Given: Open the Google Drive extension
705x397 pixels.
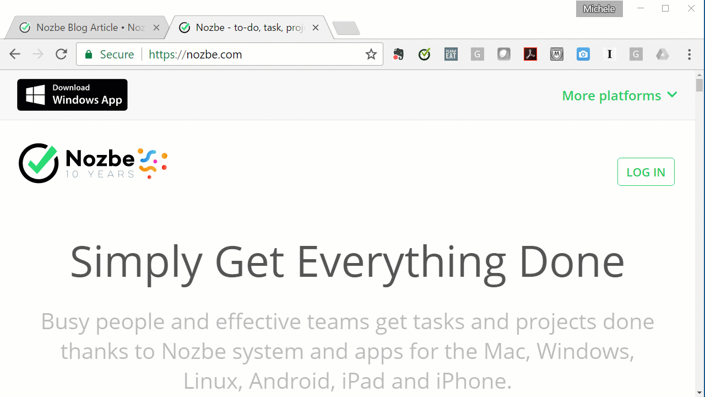Looking at the screenshot, I should click(663, 54).
